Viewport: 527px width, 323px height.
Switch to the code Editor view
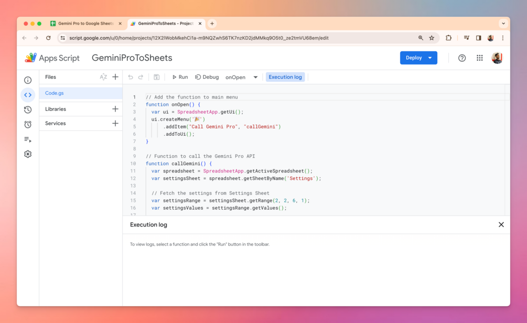coord(28,95)
